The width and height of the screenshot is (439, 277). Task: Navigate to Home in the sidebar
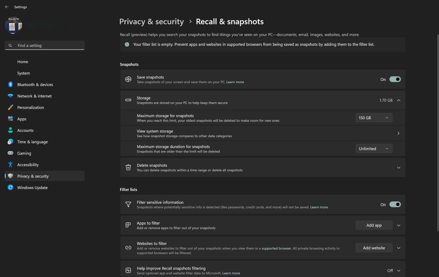(22, 62)
